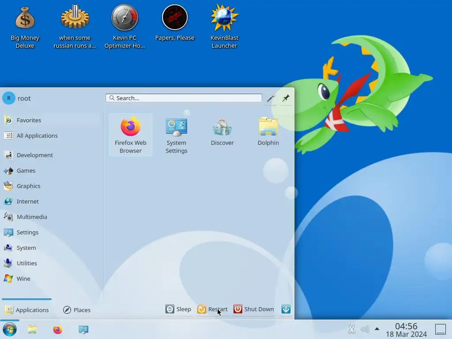Open System Settings from taskbar

click(x=83, y=329)
